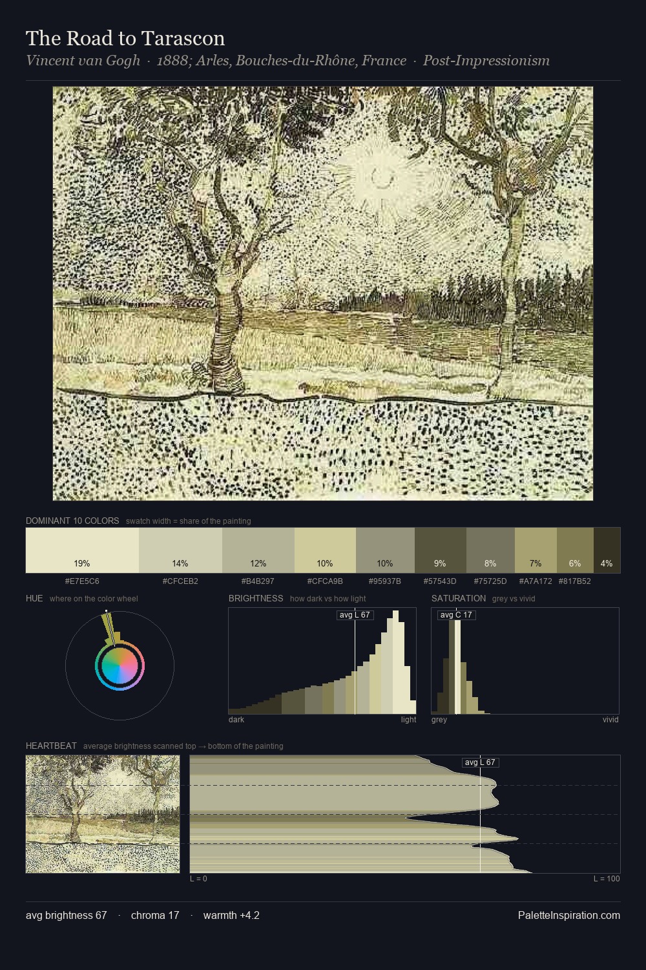Click the title 'The Road to Tarascon'
Image resolution: width=646 pixels, height=970 pixels.
click(125, 38)
